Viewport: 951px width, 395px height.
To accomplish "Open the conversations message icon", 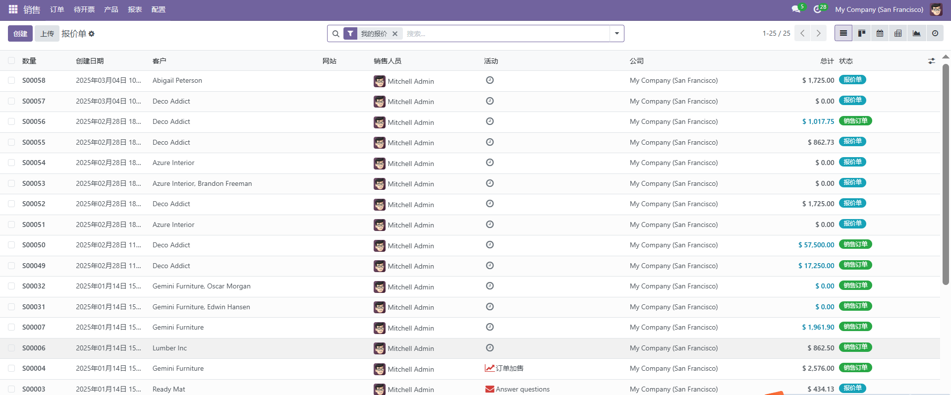I will (x=796, y=9).
